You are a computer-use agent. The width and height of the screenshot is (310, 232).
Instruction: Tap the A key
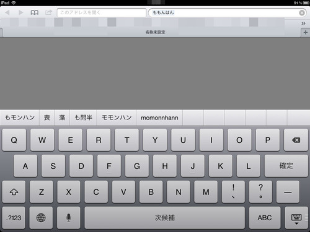[25, 166]
